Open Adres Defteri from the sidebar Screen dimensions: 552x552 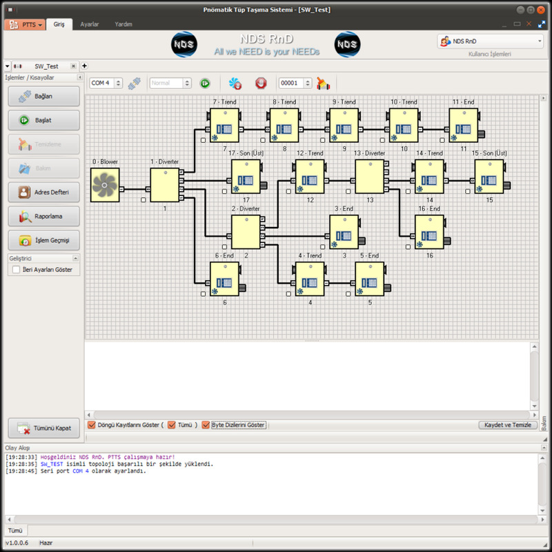[x=43, y=193]
